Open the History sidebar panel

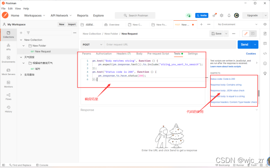9,109
